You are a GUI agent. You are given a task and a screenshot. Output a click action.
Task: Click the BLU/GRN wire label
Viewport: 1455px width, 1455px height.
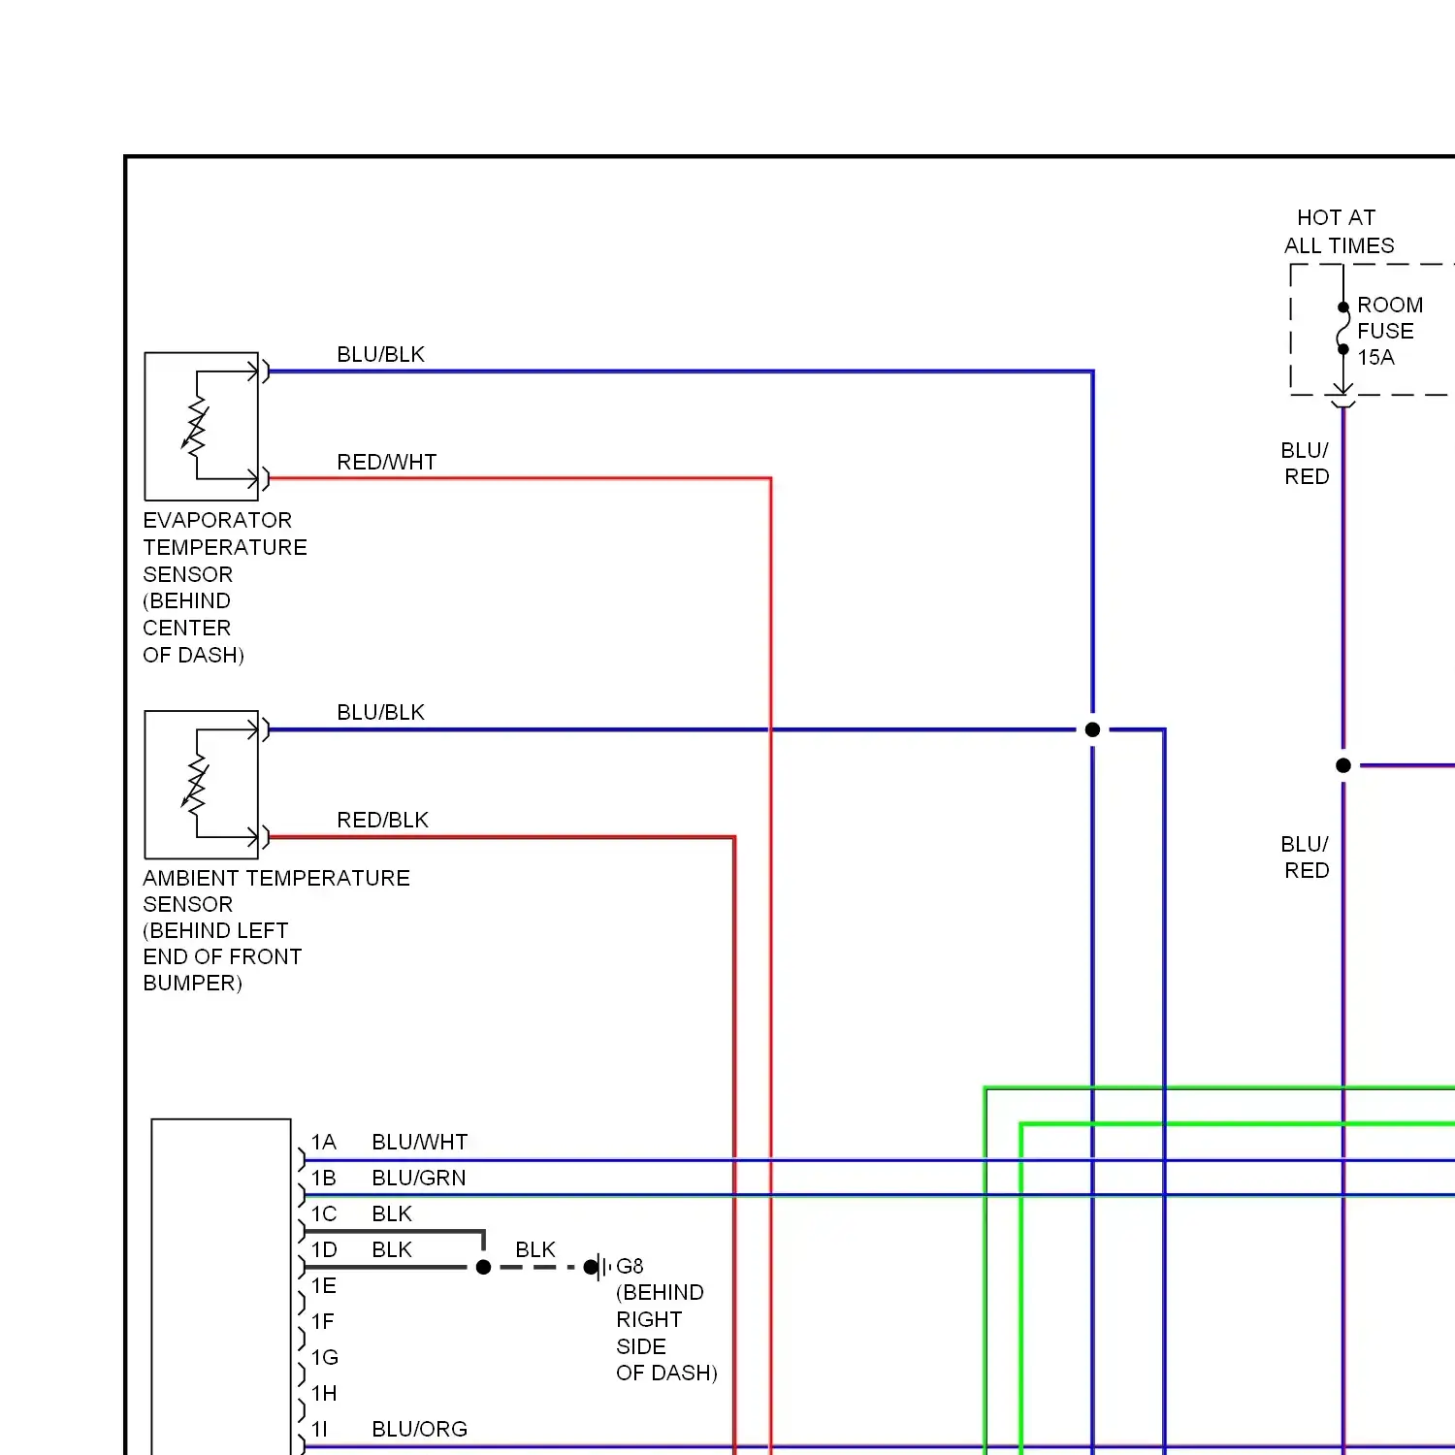[x=419, y=1178]
